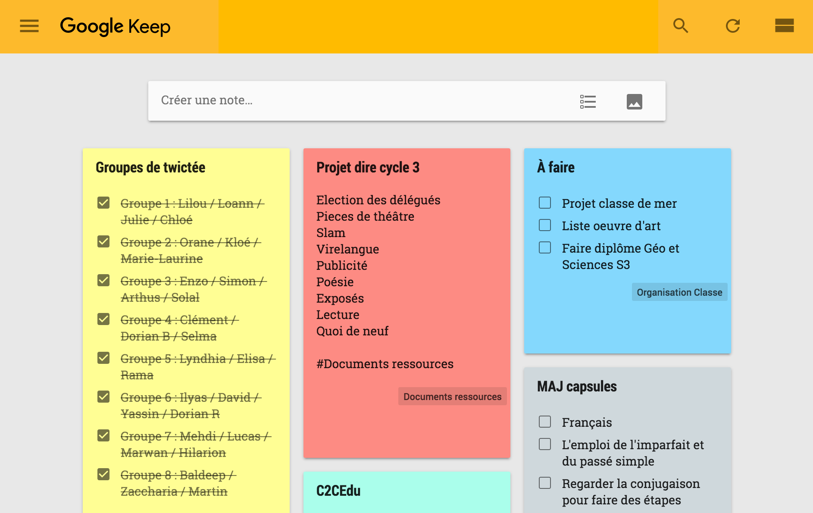The width and height of the screenshot is (813, 513).
Task: Uncheck the Groupe 4 checkbox
Action: click(x=103, y=319)
